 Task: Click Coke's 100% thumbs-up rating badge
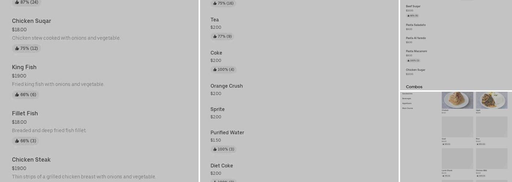click(223, 70)
